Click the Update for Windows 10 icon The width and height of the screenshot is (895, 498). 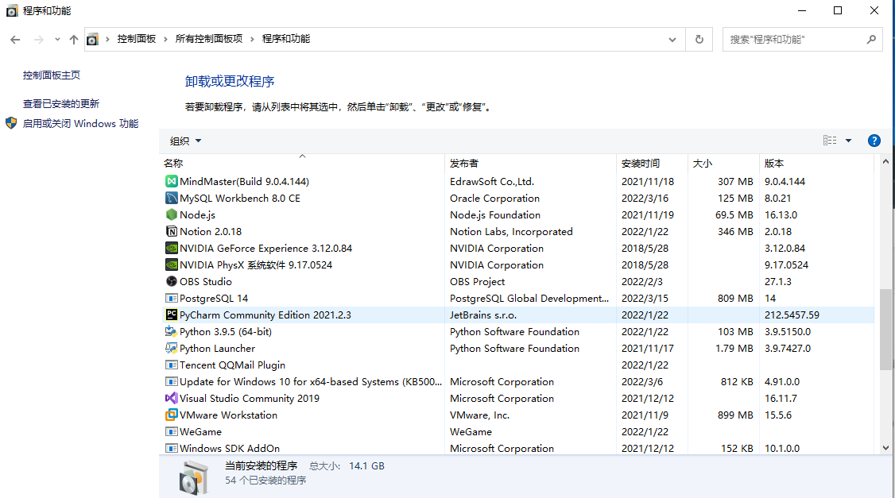click(x=171, y=381)
